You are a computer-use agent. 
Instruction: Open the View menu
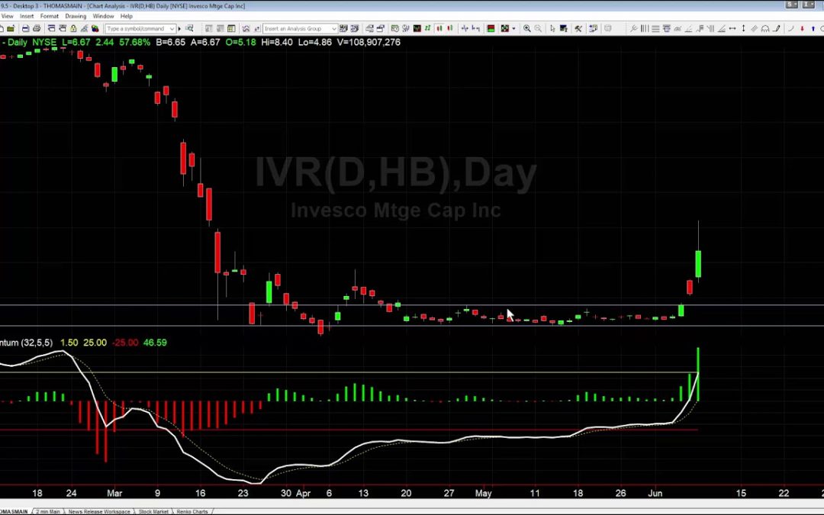click(x=8, y=16)
